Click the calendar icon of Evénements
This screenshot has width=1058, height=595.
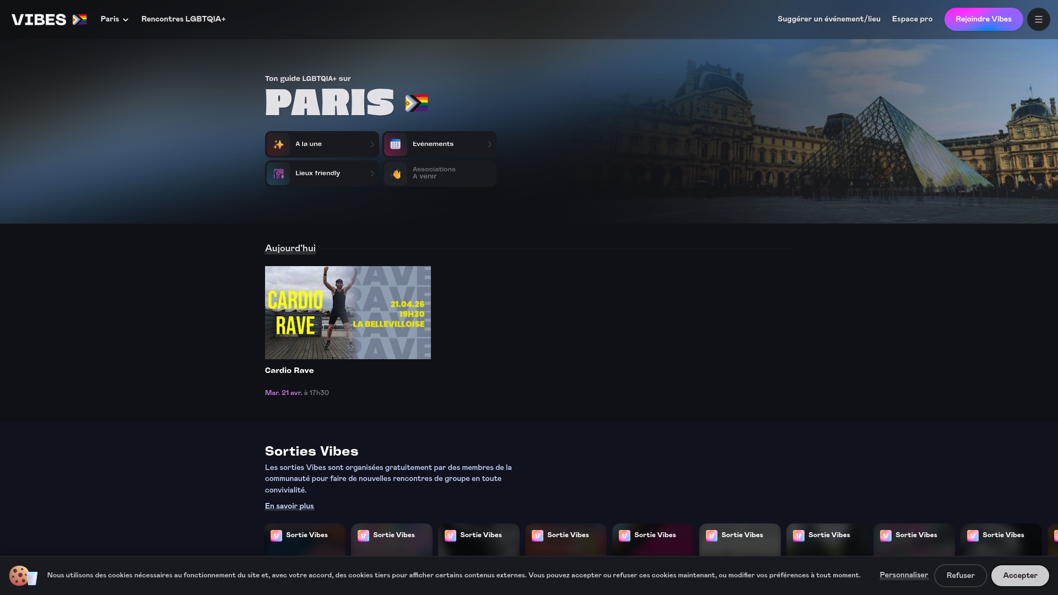pos(396,144)
